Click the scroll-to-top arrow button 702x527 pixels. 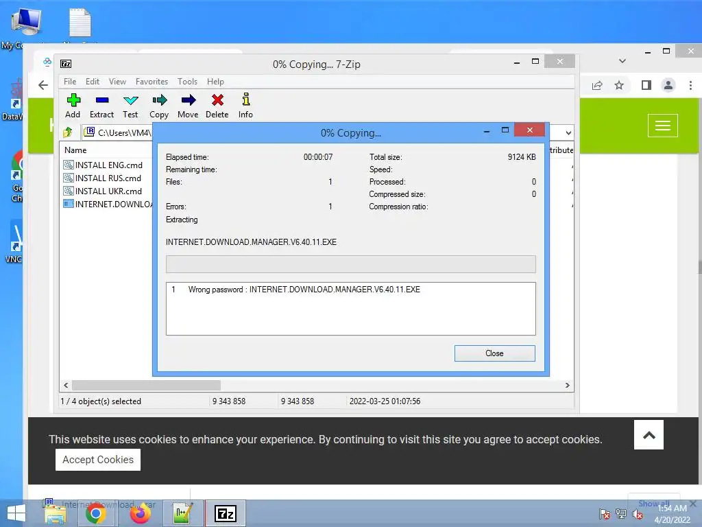(x=649, y=434)
